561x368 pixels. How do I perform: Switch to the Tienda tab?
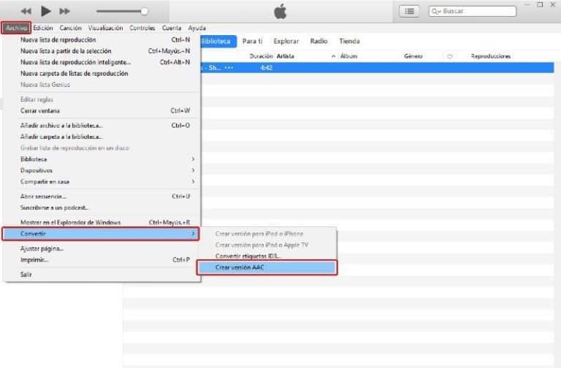point(349,41)
